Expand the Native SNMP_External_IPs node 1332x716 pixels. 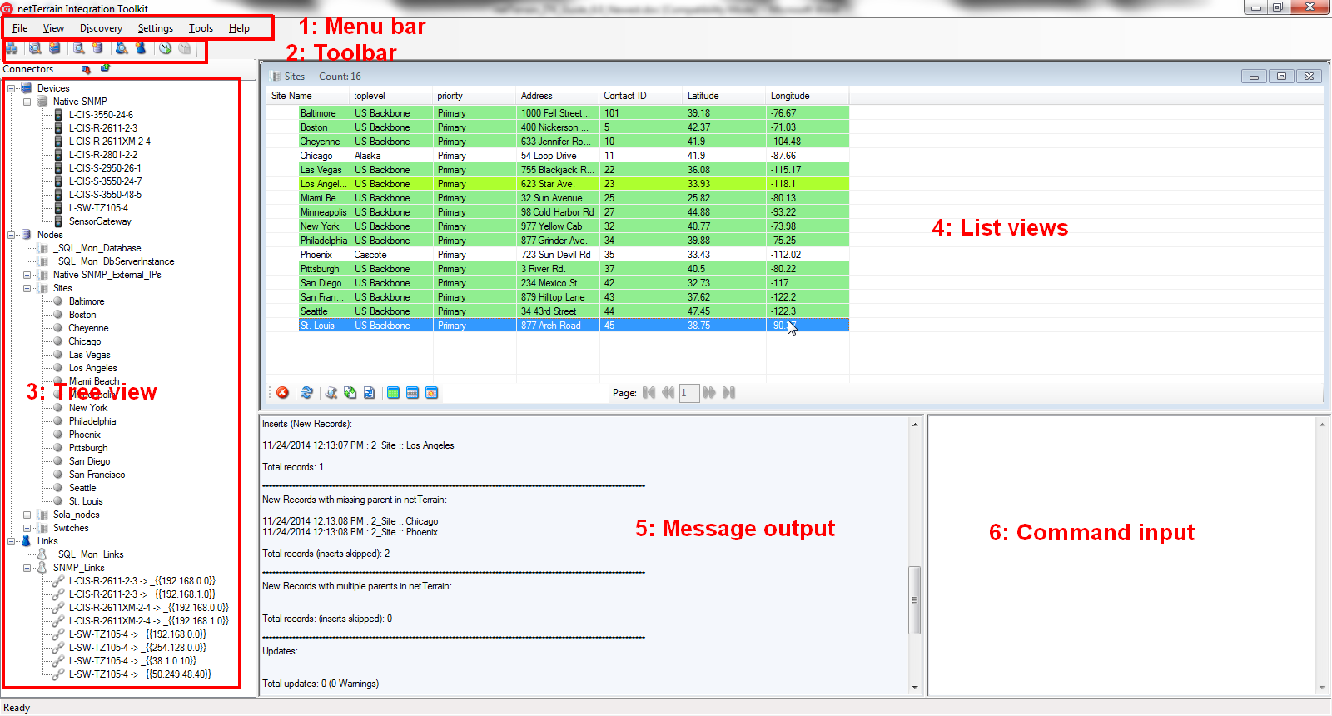tap(27, 275)
